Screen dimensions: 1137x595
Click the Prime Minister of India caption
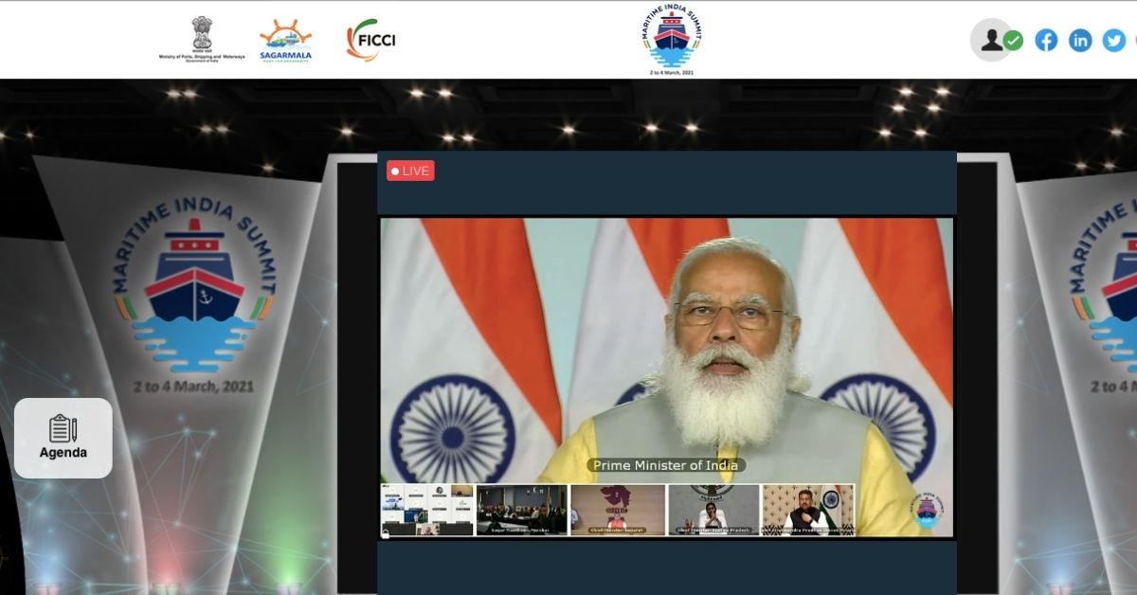coord(666,465)
